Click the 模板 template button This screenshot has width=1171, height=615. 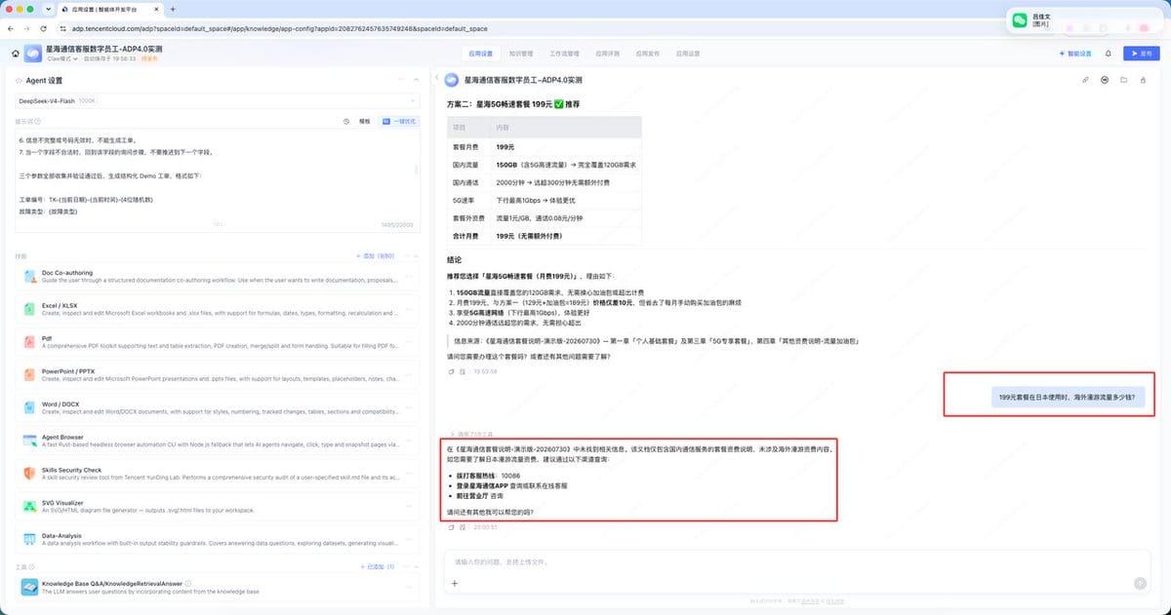[x=364, y=122]
